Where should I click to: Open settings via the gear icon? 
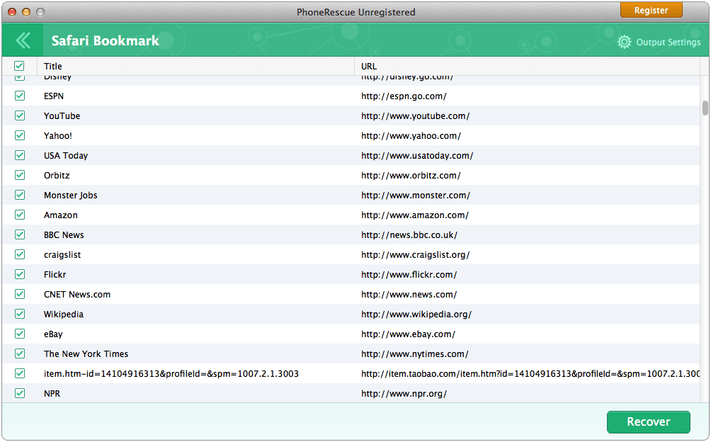click(x=625, y=42)
